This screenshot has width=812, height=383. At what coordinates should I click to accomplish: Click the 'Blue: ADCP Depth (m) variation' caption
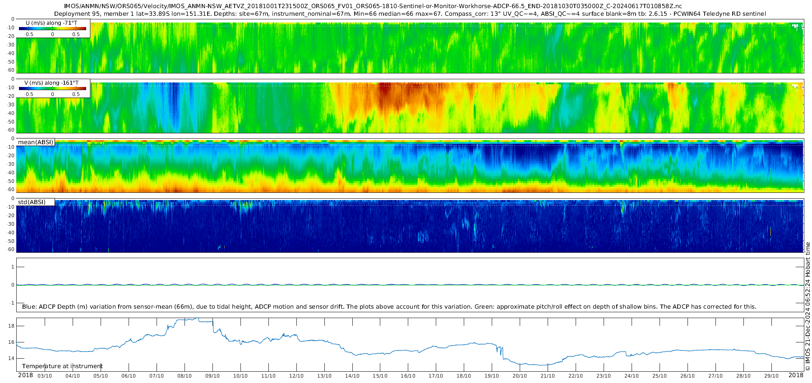coord(389,307)
